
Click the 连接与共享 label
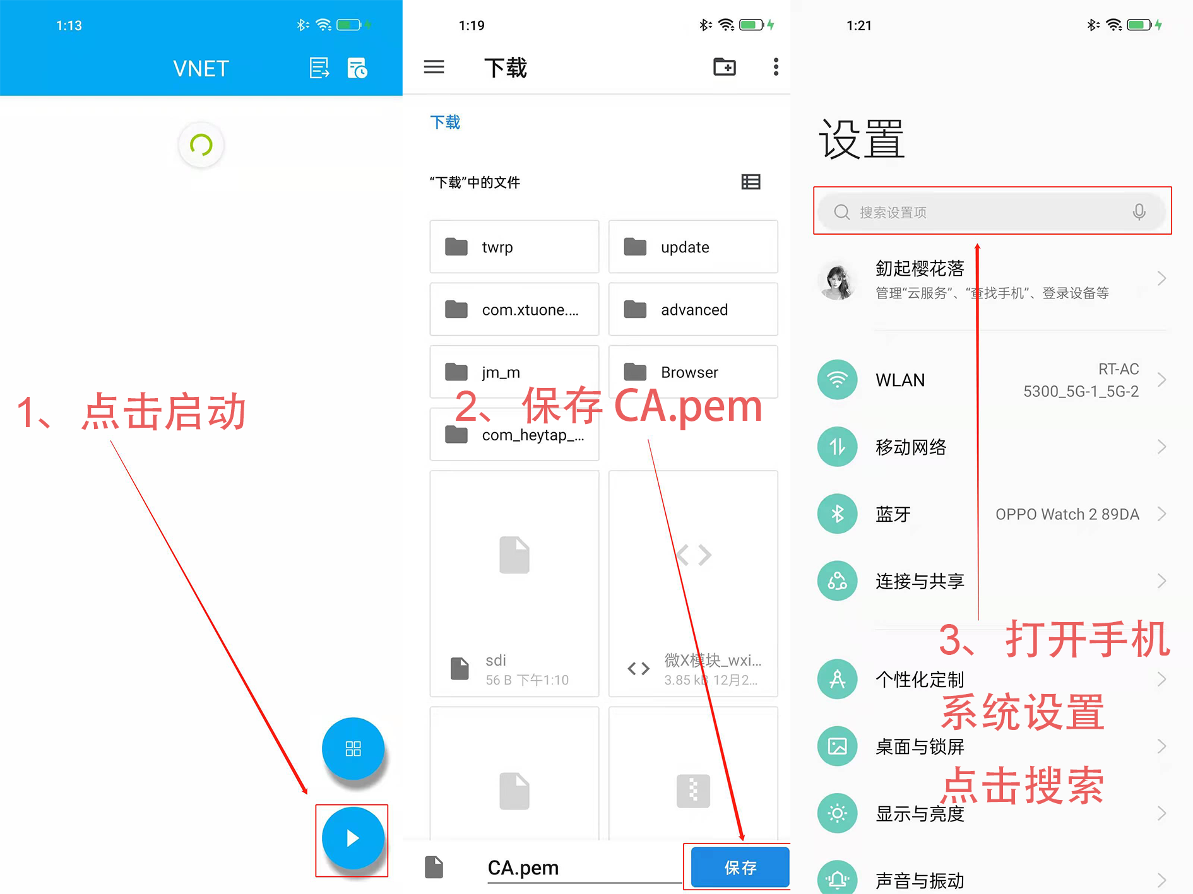pos(920,581)
